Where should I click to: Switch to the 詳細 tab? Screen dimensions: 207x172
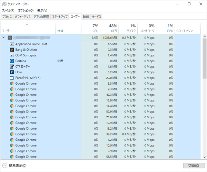(x=86, y=17)
